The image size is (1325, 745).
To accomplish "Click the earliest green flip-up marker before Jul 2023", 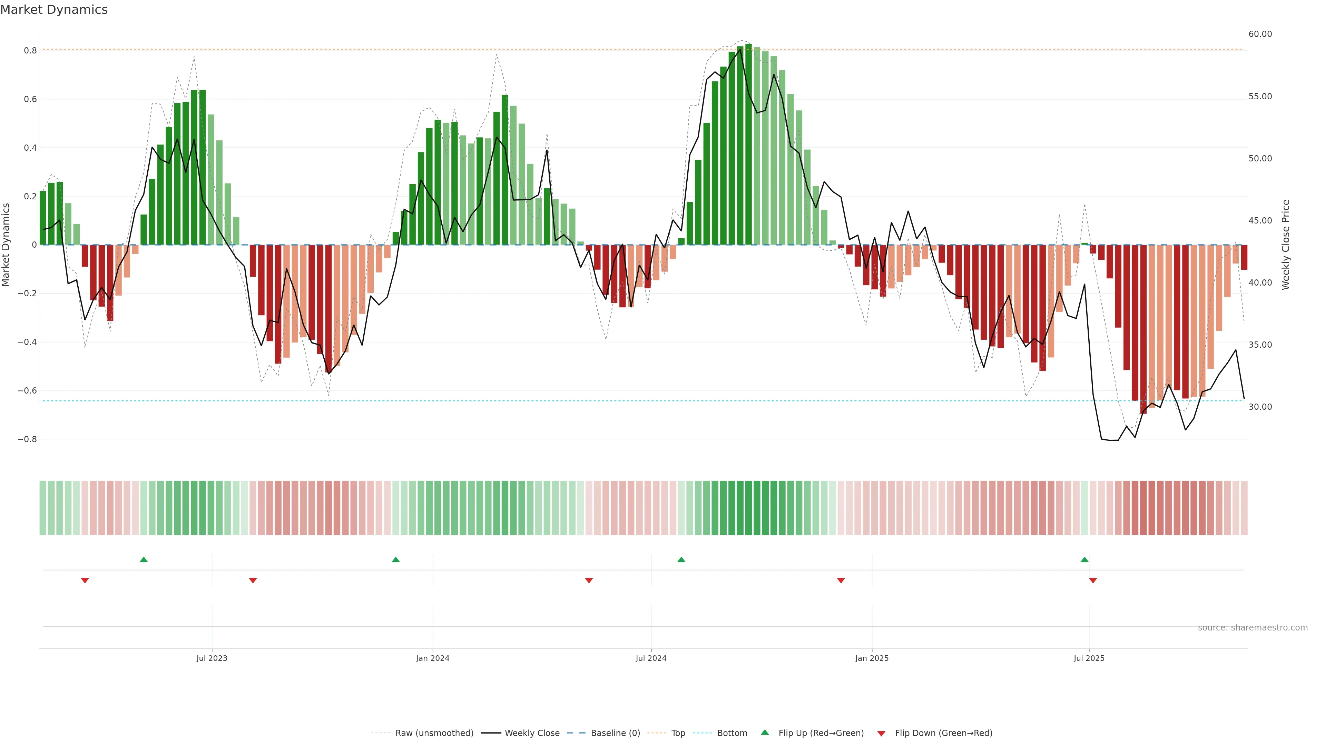I will pos(144,559).
